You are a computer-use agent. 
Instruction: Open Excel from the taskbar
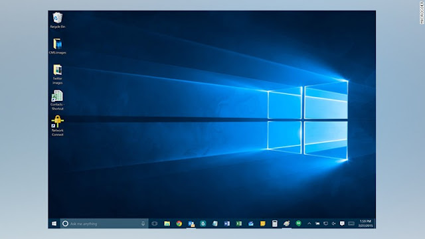[239, 224]
